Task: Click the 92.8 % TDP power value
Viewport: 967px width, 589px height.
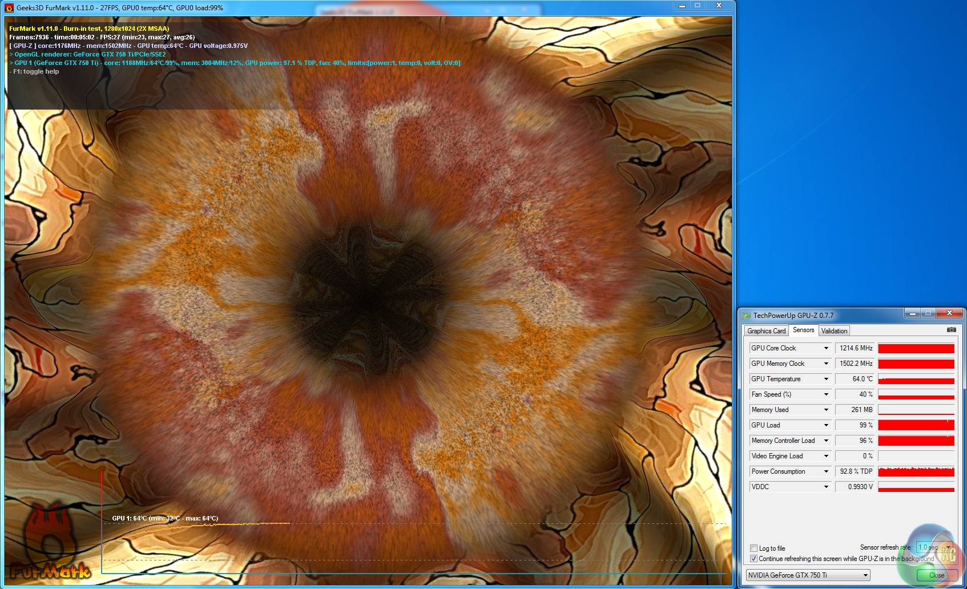Action: point(855,471)
